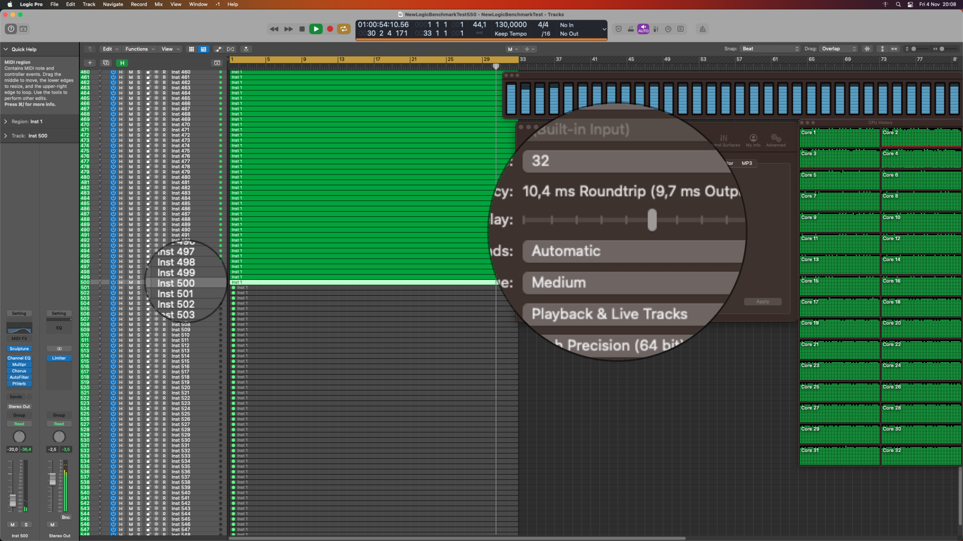Viewport: 963px width, 541px height.
Task: Click the Channel EQ plugin slot
Action: 19,358
